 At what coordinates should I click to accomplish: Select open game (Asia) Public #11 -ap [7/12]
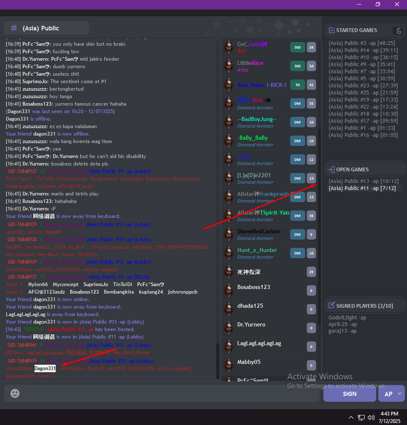[362, 188]
